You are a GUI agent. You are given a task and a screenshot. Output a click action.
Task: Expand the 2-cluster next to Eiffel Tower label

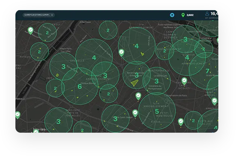tap(108, 30)
